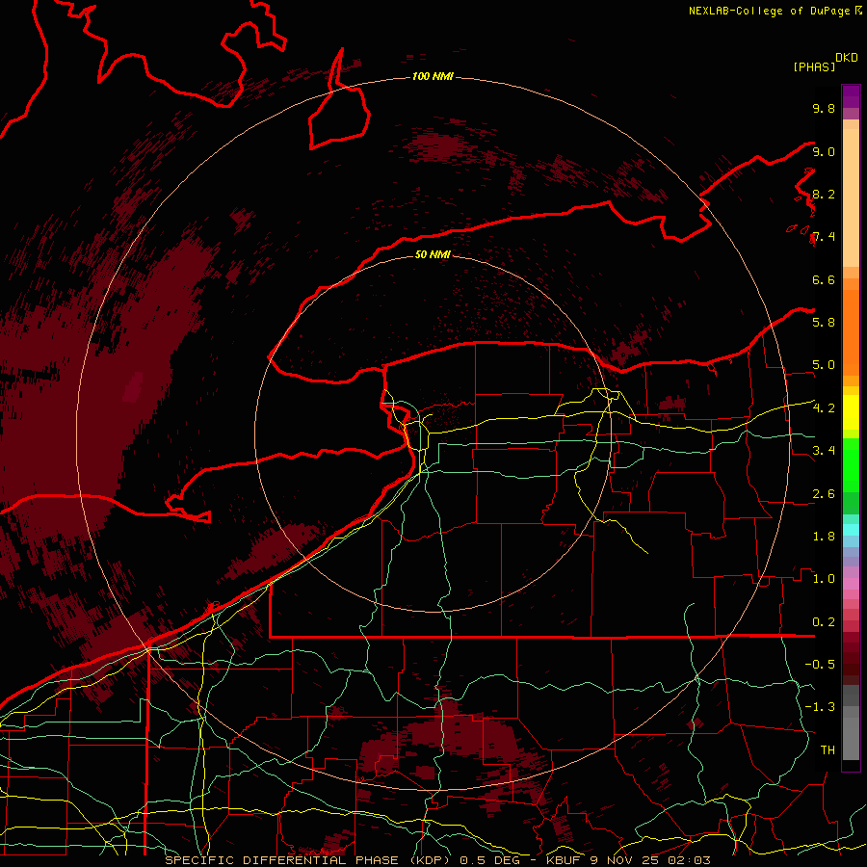Click the 5.8 scale value
Viewport: 867px width, 867px height.
tap(824, 323)
